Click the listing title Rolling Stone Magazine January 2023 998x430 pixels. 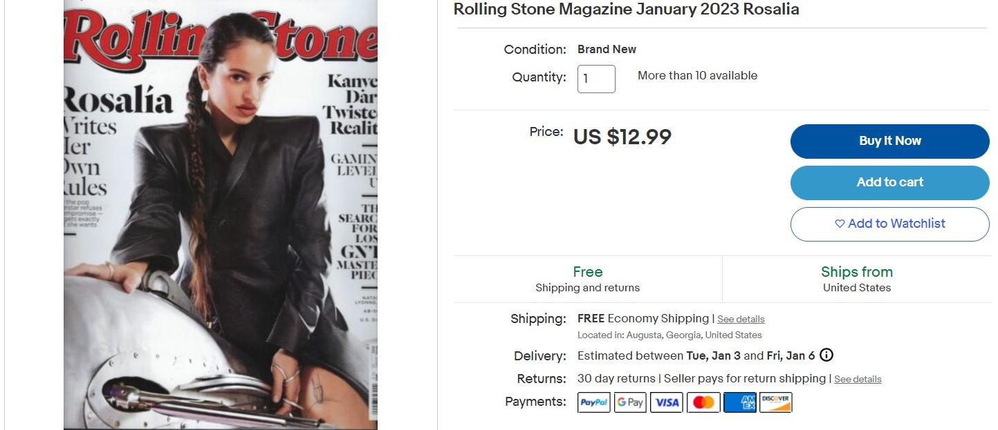[x=626, y=9]
